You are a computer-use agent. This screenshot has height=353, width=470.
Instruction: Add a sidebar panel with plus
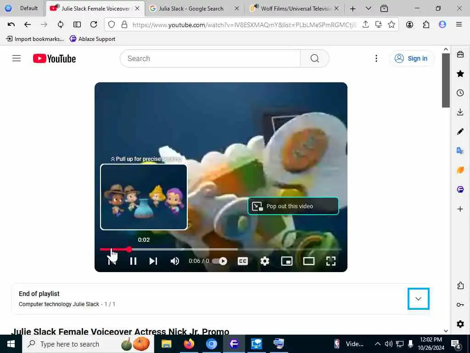pos(460,209)
